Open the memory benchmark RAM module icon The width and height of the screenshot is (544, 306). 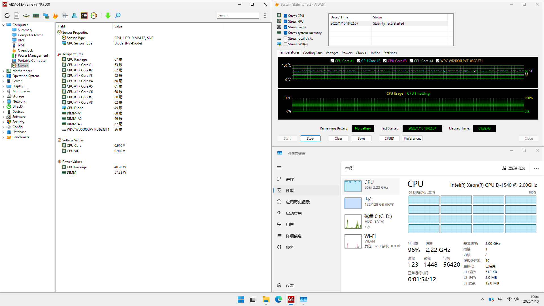(36, 16)
